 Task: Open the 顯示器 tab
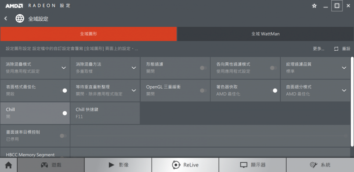tap(253, 165)
